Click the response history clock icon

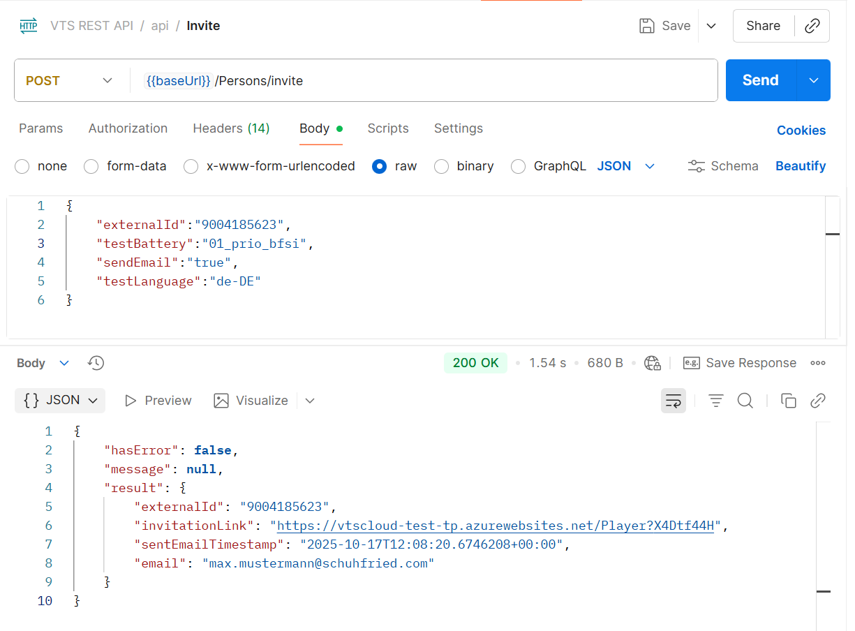[96, 363]
